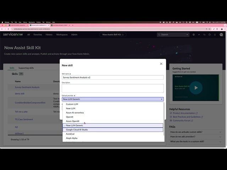227x170 pixels.
Task: Switch to the Skills tab
Action: coord(12,68)
